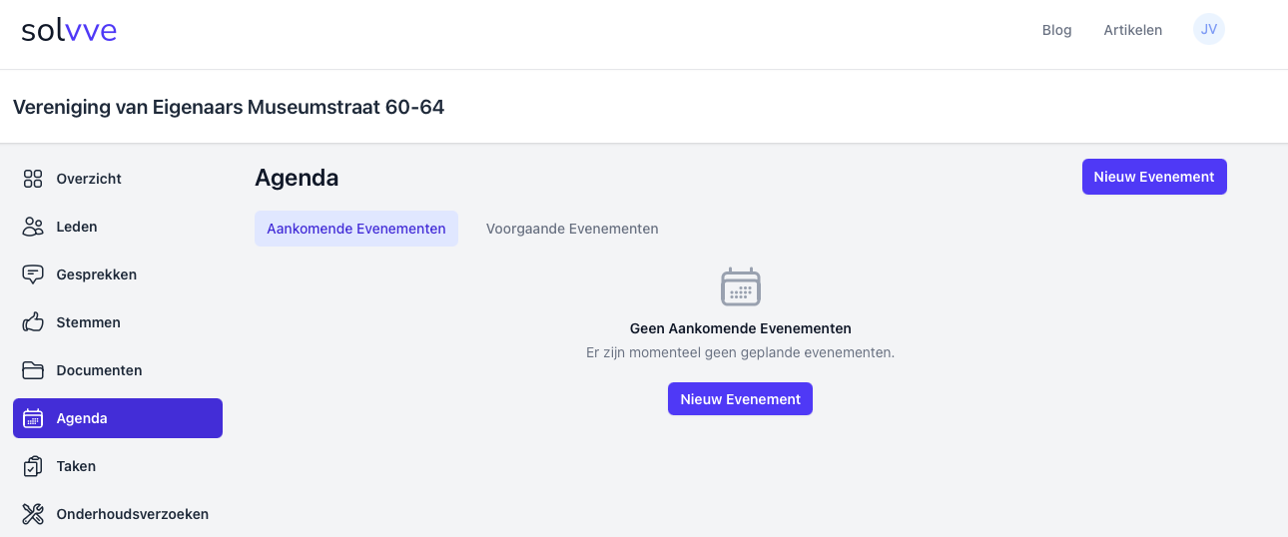Open Documenten from the sidebar menu

coord(99,370)
